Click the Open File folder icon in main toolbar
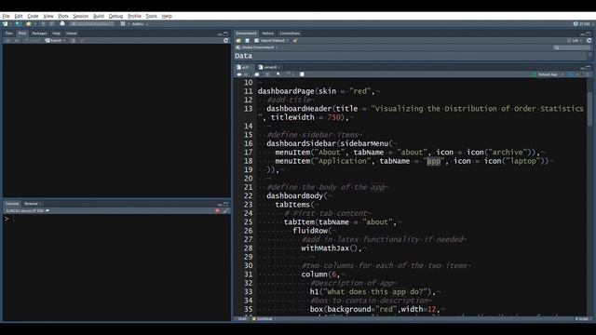The width and height of the screenshot is (596, 335). (29, 24)
